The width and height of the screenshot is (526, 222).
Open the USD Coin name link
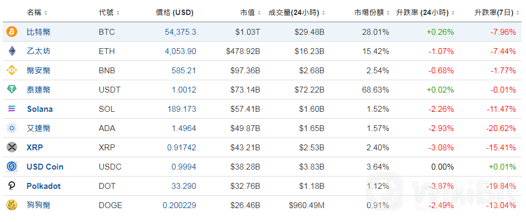point(45,167)
